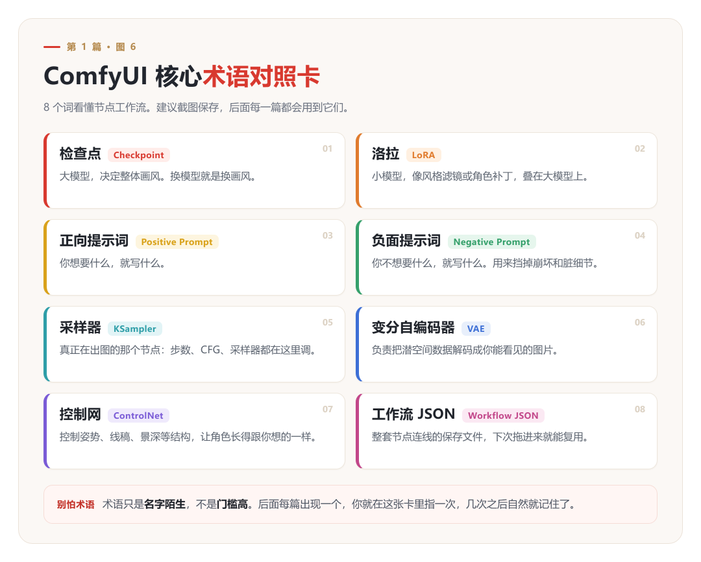Click the description beginning '你不想要什么，就写什么'

pos(485,263)
